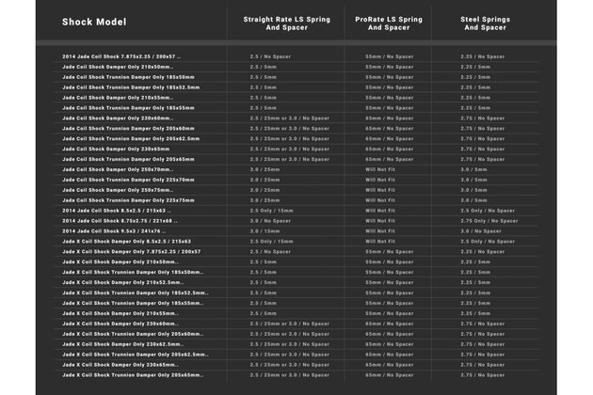Image resolution: width=593 pixels, height=395 pixels.
Task: Open Jade Coil Shock Trunnion Damper 185x52.5mm
Action: 131,87
